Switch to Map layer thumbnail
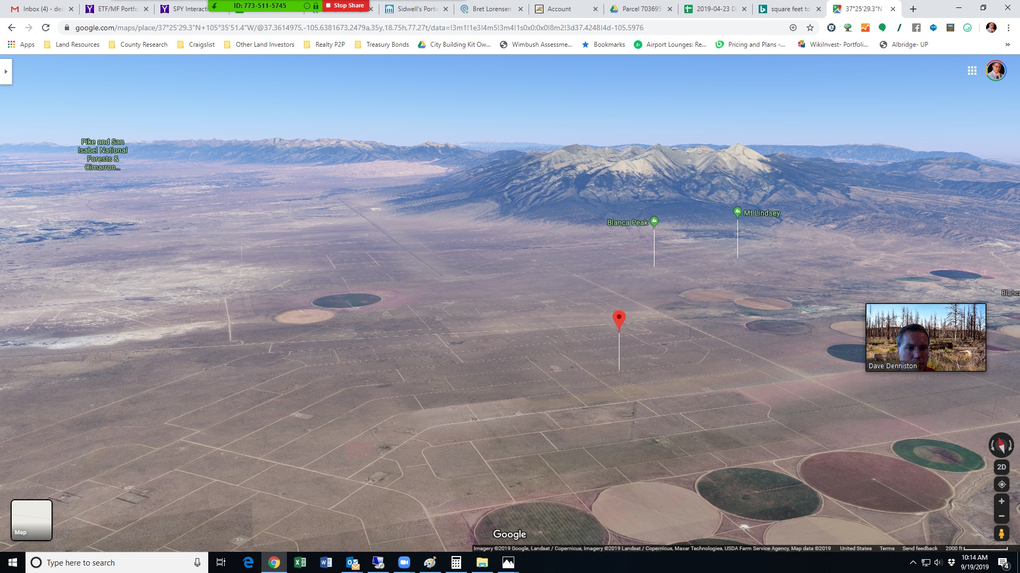 click(x=31, y=520)
